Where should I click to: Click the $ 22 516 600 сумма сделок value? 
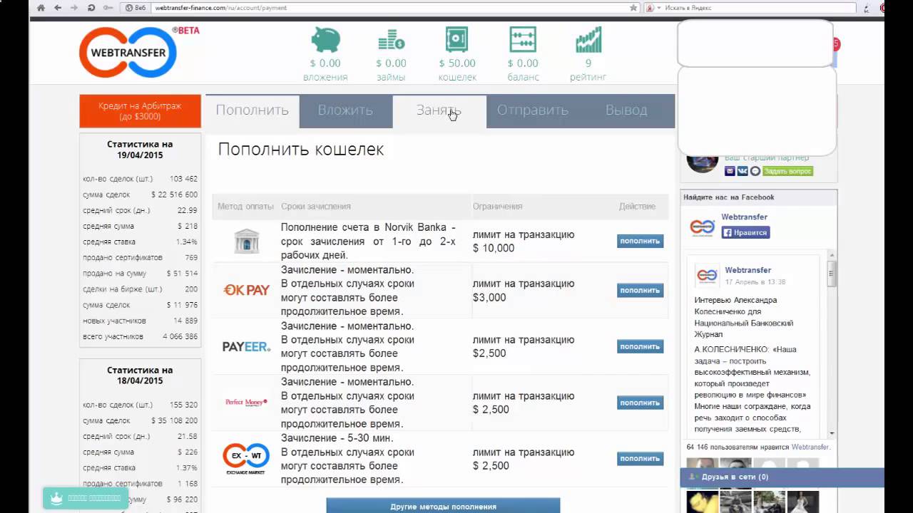(x=174, y=195)
